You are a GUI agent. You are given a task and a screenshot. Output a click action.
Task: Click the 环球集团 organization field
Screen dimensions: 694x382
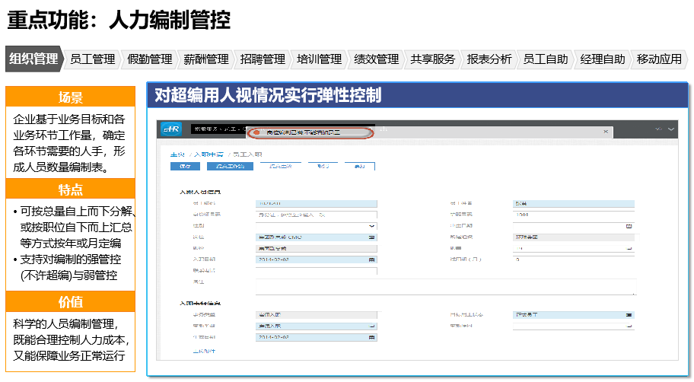pos(574,237)
